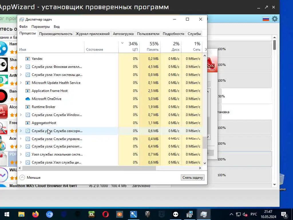
Task: Open AppWizard settings gear icon
Action: click(x=275, y=19)
